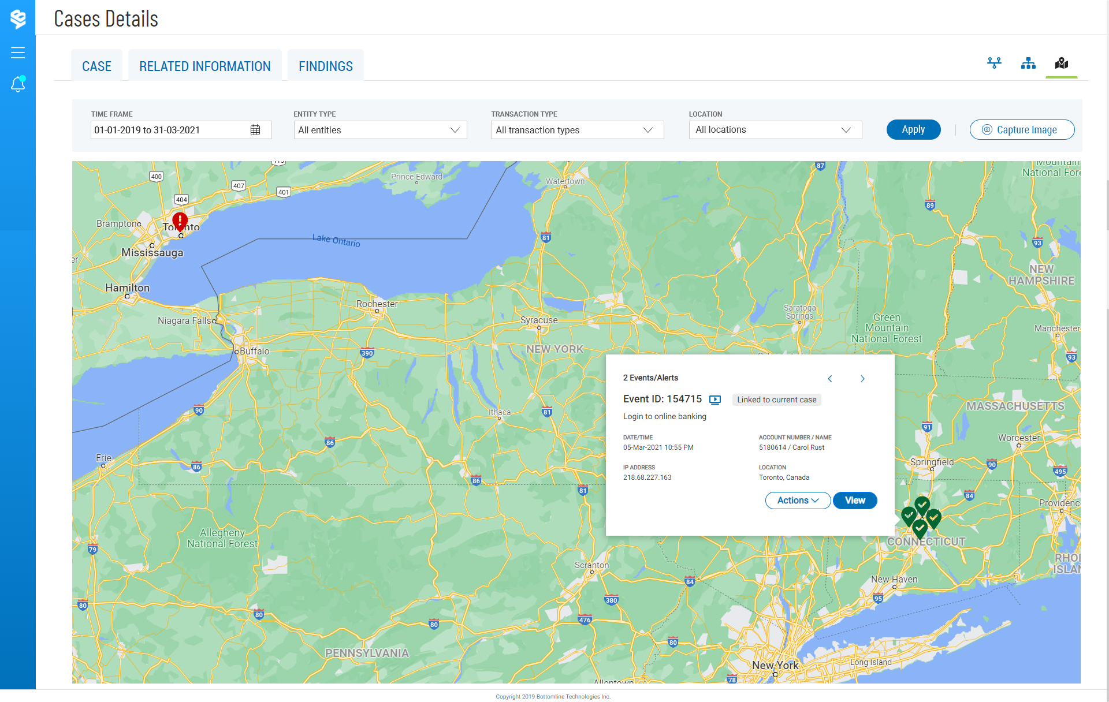Select the map view icon
Viewport: 1109px width, 702px height.
1061,63
